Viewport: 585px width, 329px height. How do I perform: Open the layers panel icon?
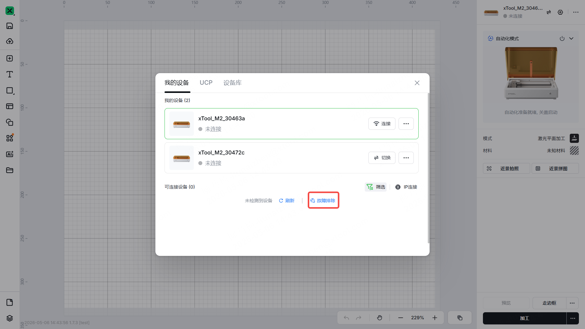click(10, 318)
